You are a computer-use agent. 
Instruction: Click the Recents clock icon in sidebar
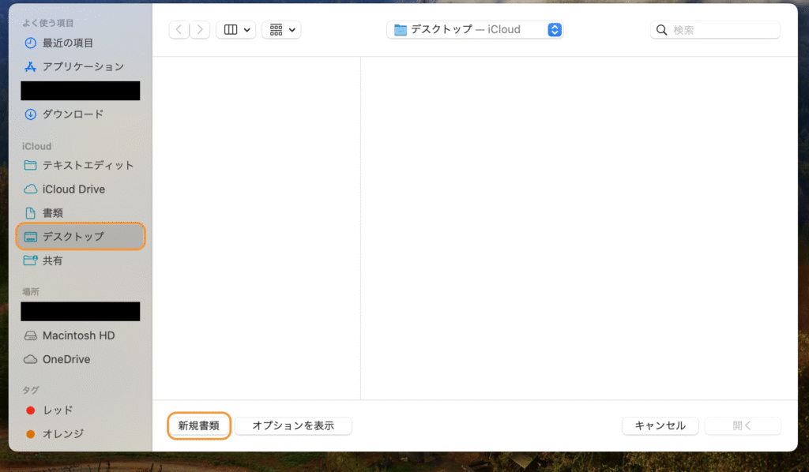tap(31, 43)
